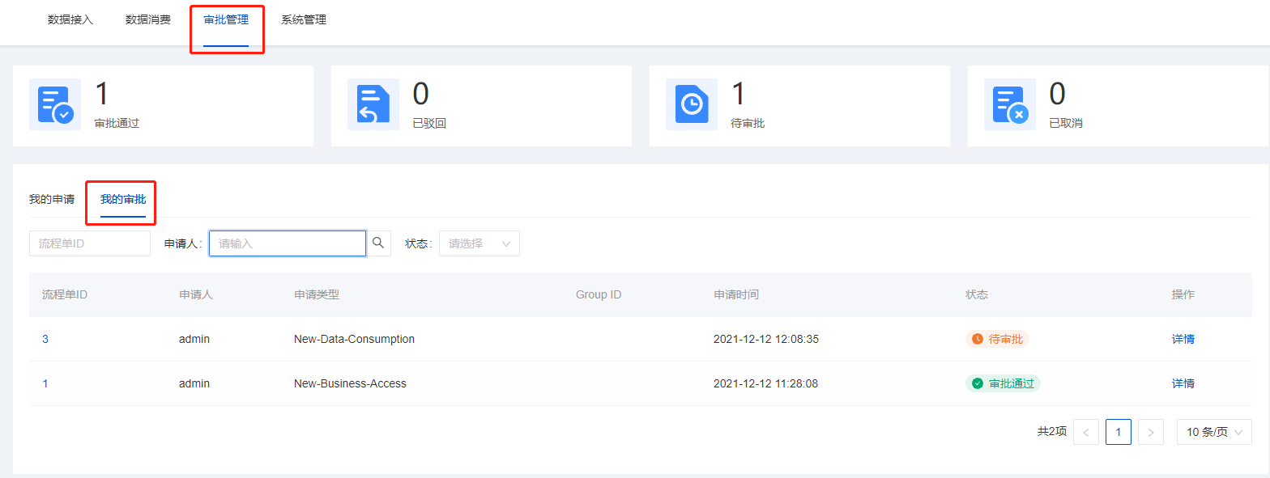Screen dimensions: 1270x478
Task: Click the 已取消 document-cancel icon
Action: click(1010, 104)
